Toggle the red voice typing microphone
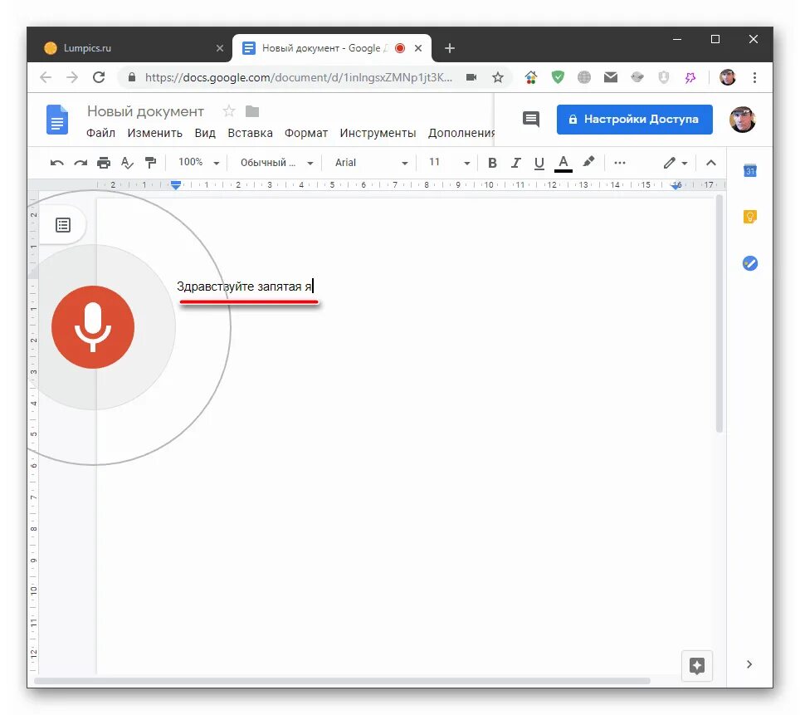The height and width of the screenshot is (715, 800). (93, 327)
